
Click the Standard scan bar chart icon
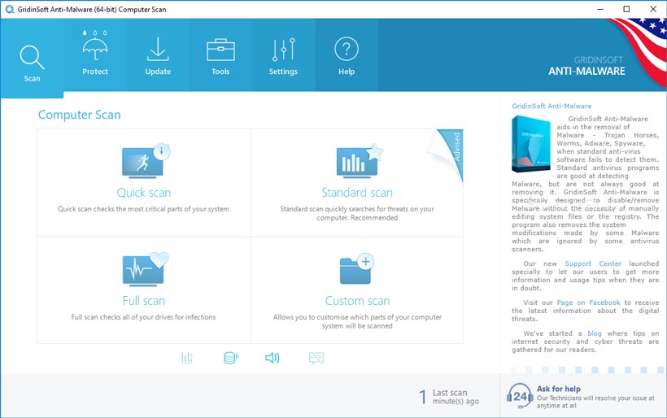pos(360,161)
